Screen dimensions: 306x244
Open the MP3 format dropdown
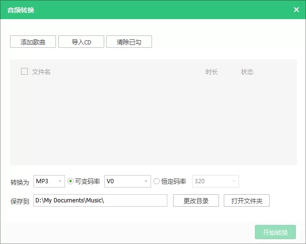click(49, 181)
